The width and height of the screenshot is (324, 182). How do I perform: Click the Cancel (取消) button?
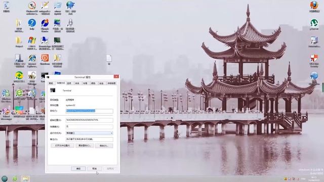(x=95, y=168)
